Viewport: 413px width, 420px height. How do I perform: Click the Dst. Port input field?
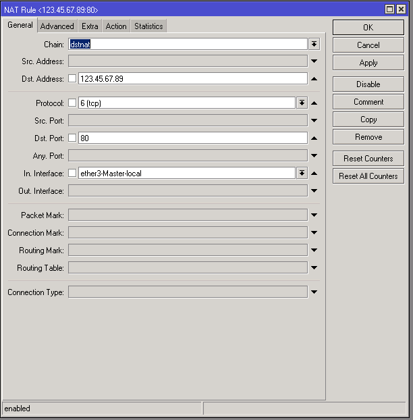[x=192, y=138]
